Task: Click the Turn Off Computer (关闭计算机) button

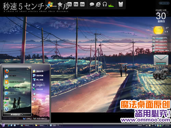Action: click(x=40, y=119)
